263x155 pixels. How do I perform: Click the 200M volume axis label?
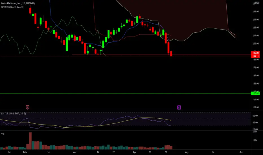pyautogui.click(x=255, y=132)
